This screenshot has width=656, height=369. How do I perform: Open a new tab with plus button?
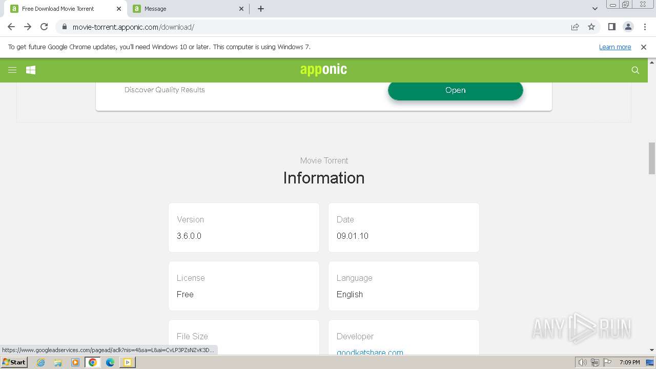(261, 9)
